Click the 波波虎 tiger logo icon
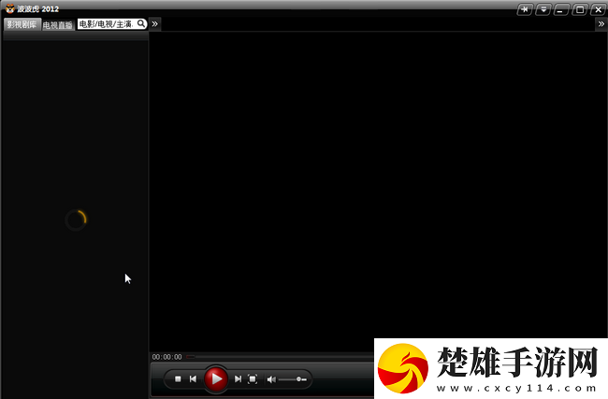Image resolution: width=608 pixels, height=399 pixels. point(10,8)
